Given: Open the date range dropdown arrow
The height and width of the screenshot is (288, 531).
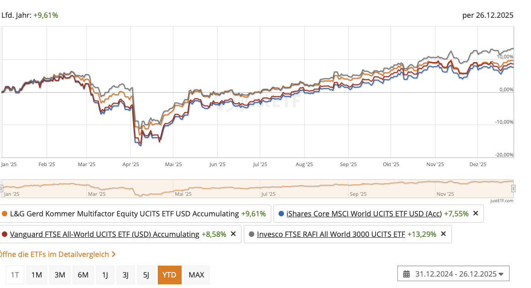Looking at the screenshot, I should point(501,274).
